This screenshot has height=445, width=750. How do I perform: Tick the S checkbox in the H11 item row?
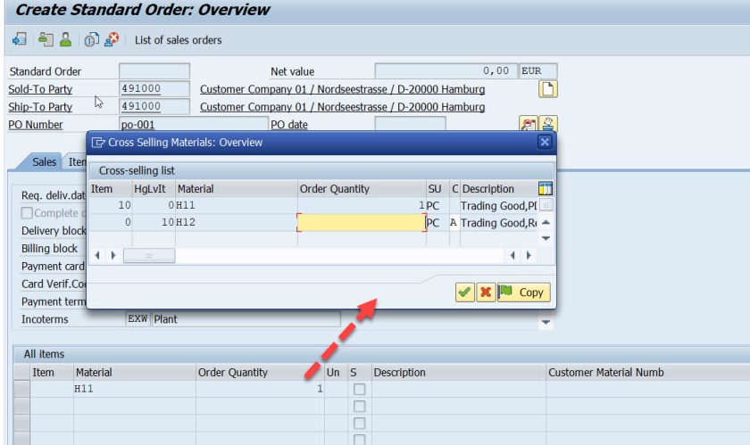coord(359,389)
